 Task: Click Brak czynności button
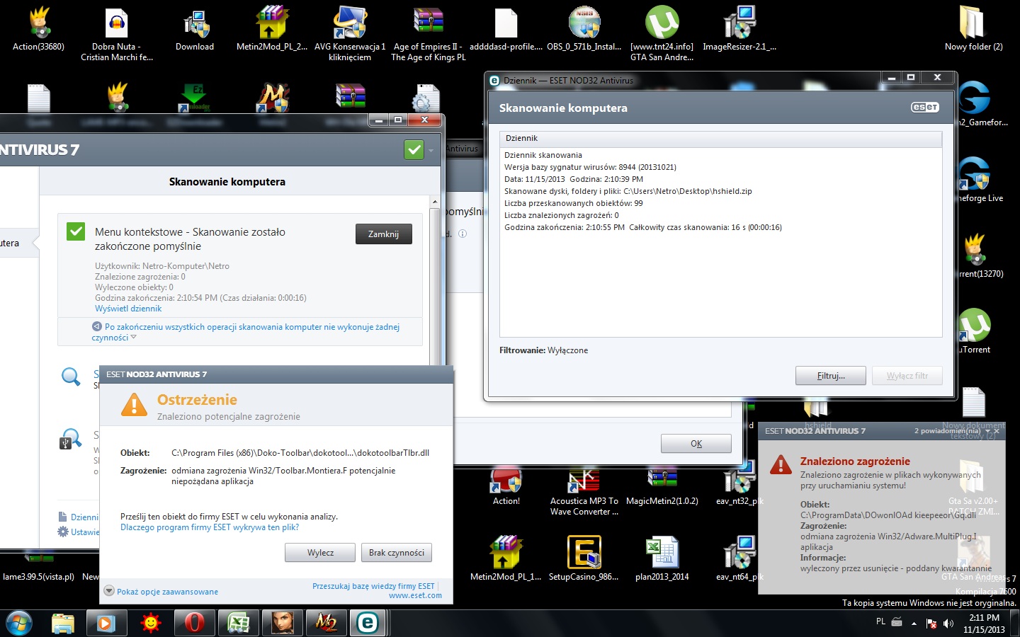pyautogui.click(x=397, y=553)
